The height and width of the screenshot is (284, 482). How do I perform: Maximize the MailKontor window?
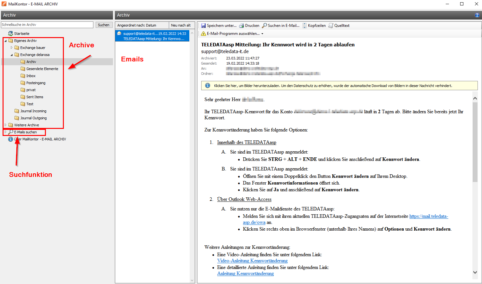coord(462,4)
